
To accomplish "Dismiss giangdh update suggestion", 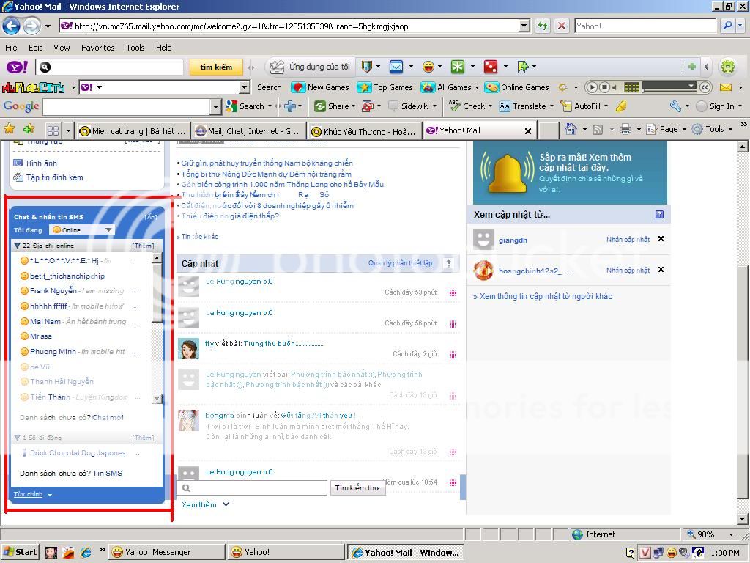I will 661,239.
